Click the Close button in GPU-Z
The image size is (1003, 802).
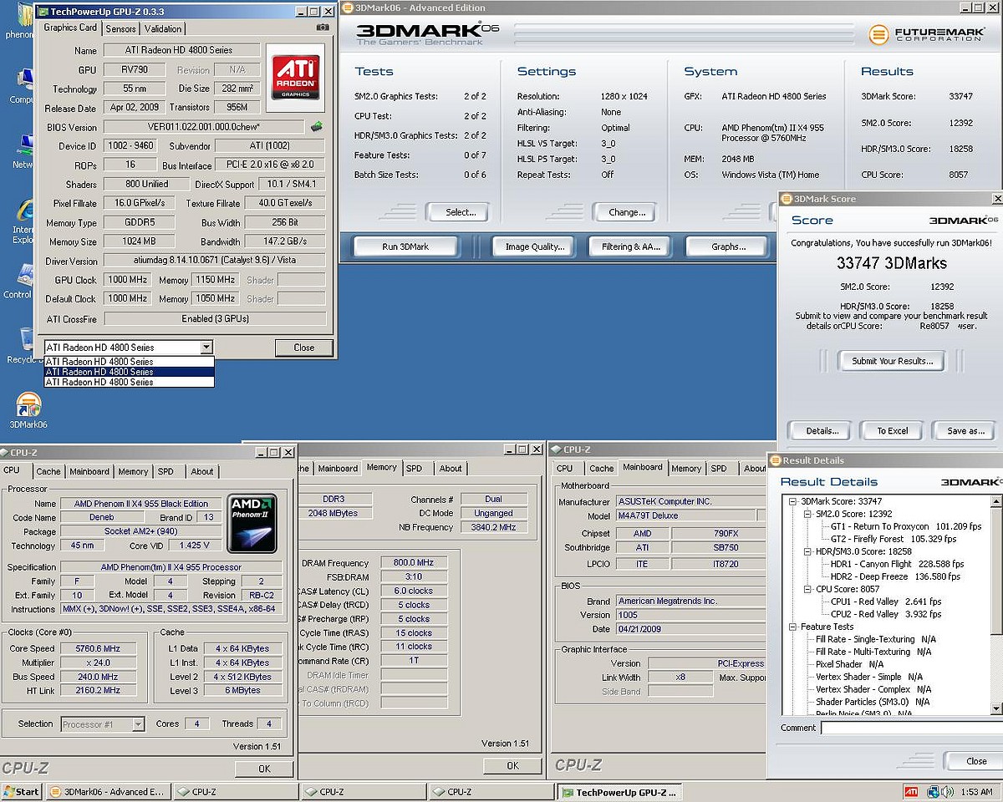tap(304, 348)
